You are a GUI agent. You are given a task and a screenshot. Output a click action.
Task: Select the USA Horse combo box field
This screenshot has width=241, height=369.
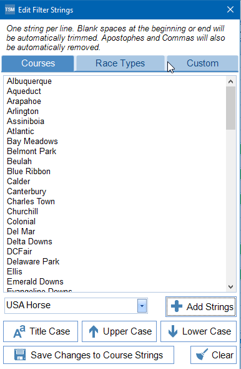76,306
